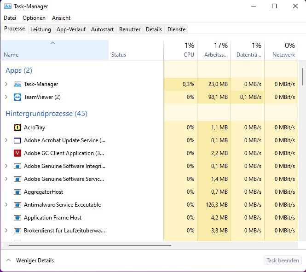Click the Adobe Acrobat Update Service icon
The height and width of the screenshot is (272, 306).
pos(17,140)
